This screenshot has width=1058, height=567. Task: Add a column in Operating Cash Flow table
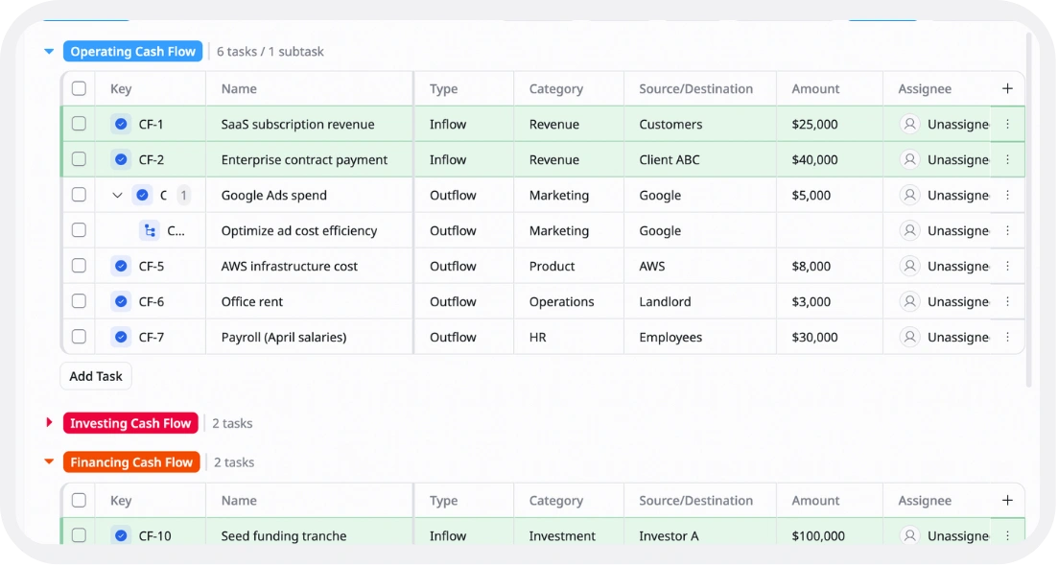click(1007, 88)
